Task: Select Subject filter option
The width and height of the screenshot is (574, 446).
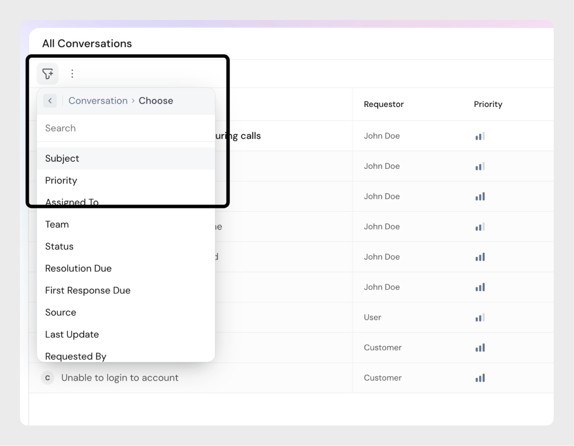Action: pyautogui.click(x=62, y=159)
